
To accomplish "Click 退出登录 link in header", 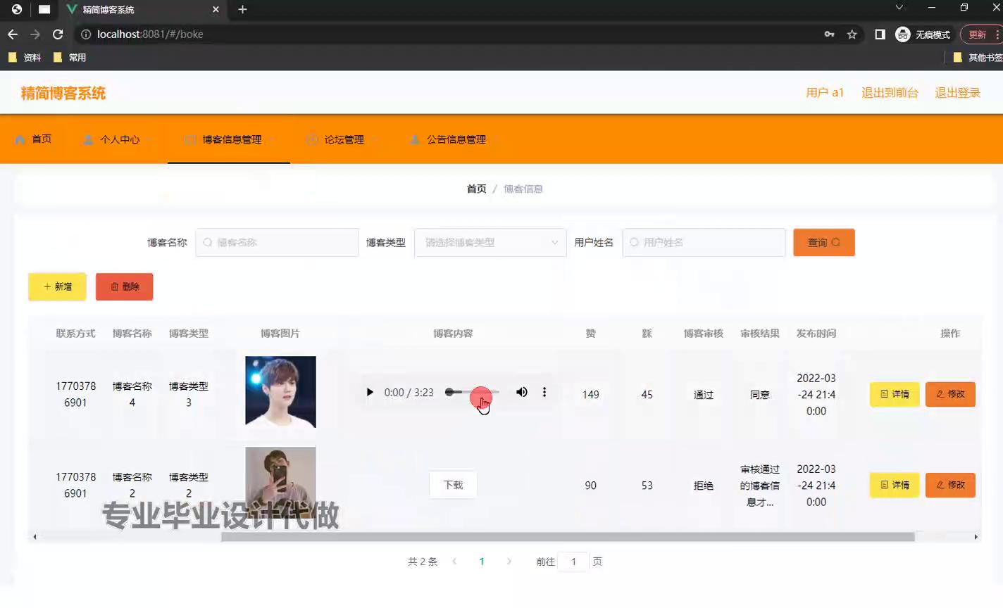I will (x=957, y=93).
